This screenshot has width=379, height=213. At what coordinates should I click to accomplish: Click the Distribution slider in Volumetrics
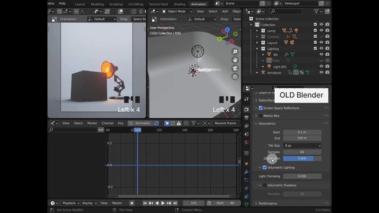point(302,159)
